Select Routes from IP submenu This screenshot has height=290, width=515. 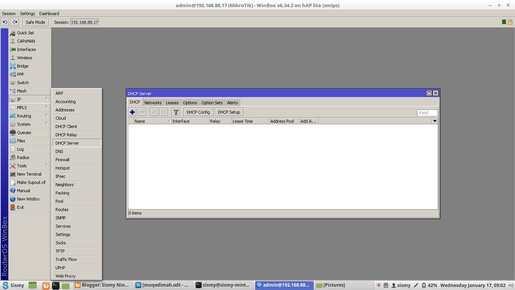77,210
